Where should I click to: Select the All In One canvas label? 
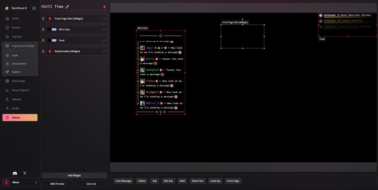point(142,28)
